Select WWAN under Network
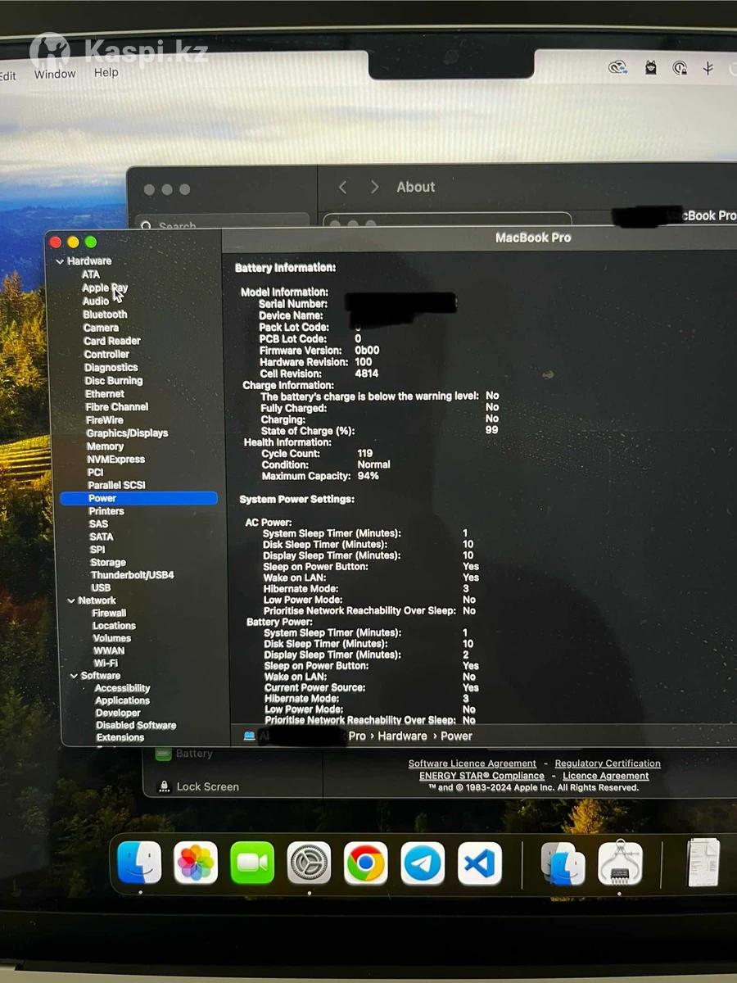 click(x=109, y=650)
